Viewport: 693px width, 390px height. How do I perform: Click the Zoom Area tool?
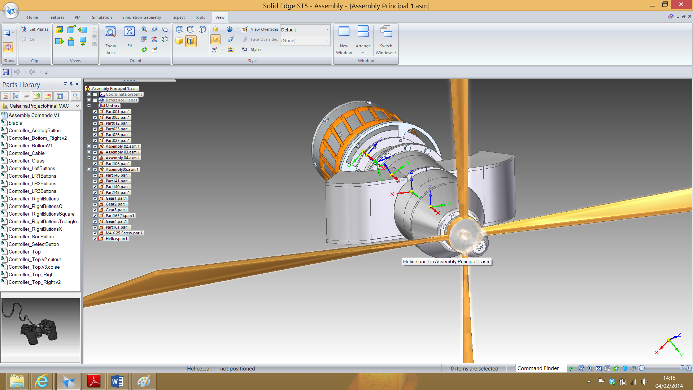tap(110, 40)
